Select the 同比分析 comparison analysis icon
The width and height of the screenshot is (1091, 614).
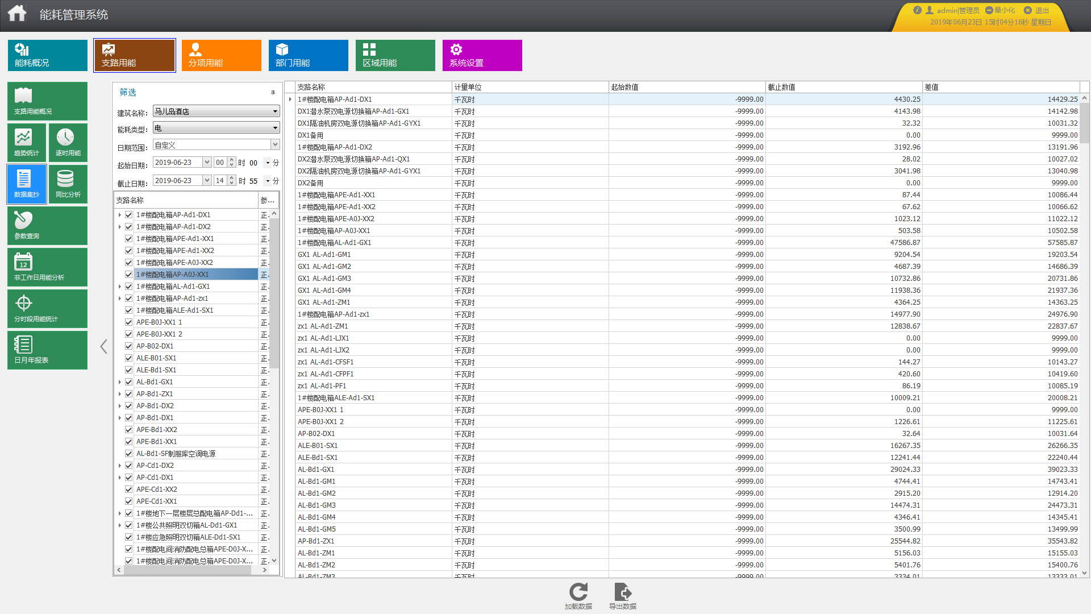(68, 184)
